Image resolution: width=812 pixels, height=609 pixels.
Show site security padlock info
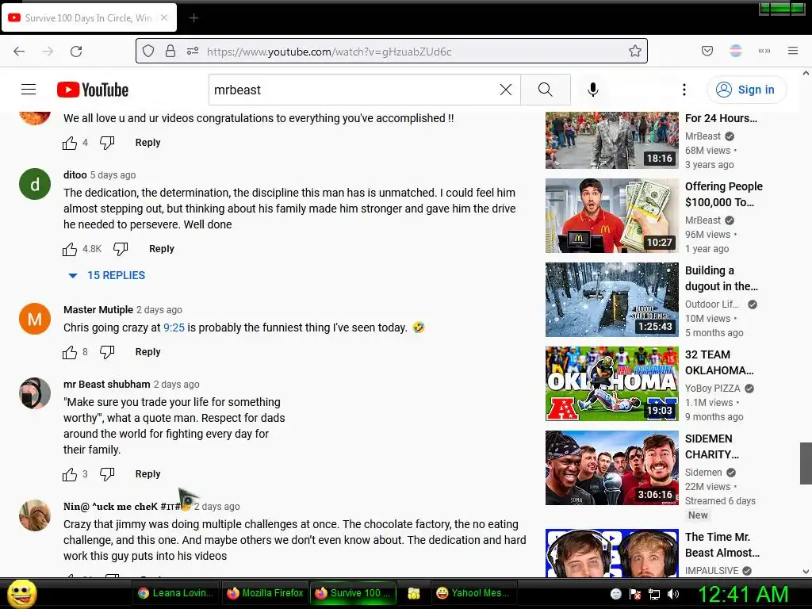click(170, 51)
